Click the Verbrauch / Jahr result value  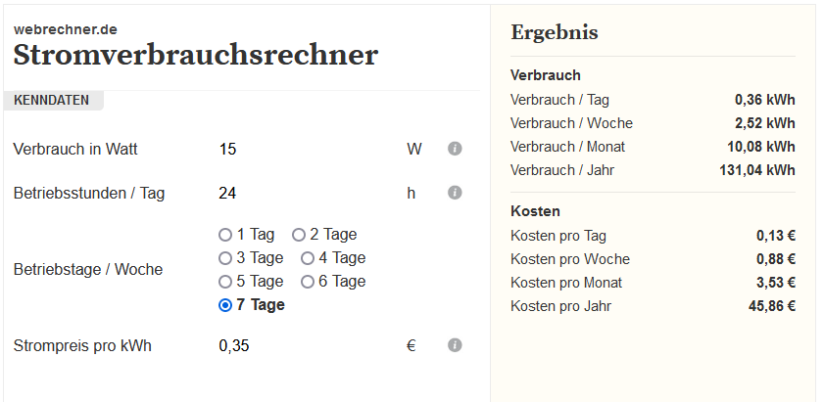click(756, 170)
